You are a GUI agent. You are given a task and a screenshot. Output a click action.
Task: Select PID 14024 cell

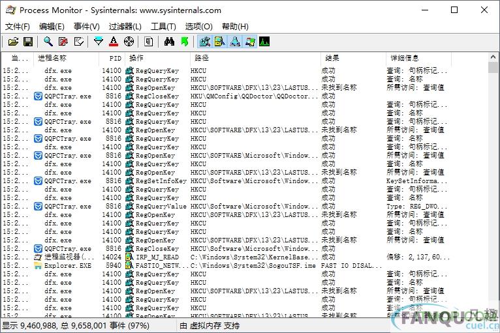112,257
